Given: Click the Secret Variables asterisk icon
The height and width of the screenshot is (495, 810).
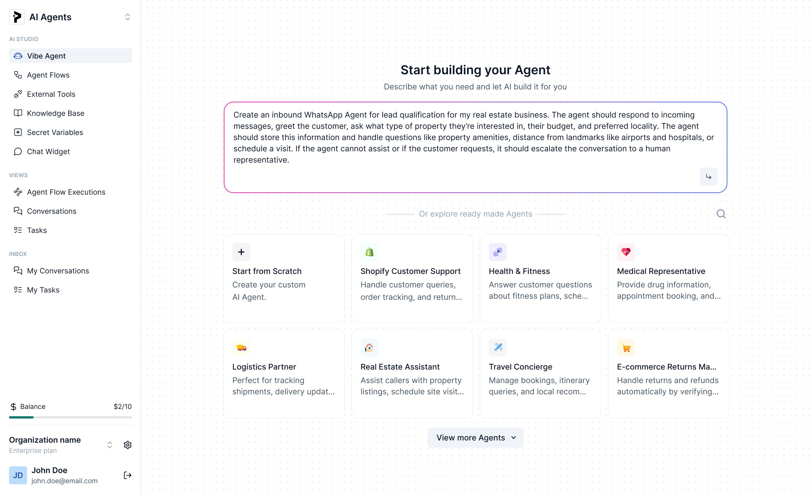Looking at the screenshot, I should 18,132.
